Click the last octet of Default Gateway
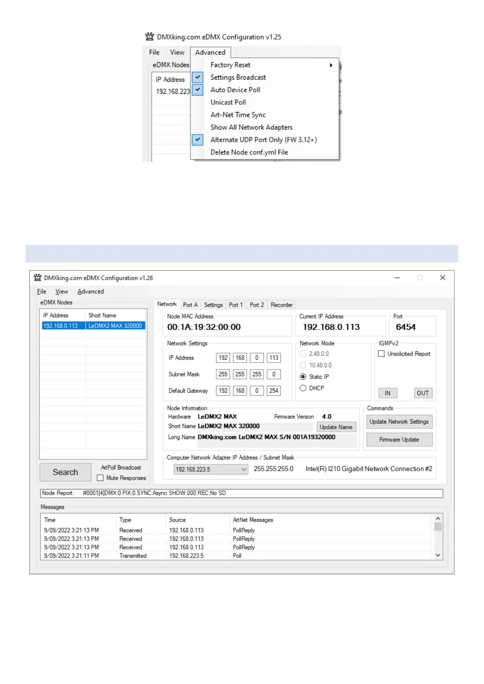This screenshot has height=684, width=484. [x=273, y=391]
